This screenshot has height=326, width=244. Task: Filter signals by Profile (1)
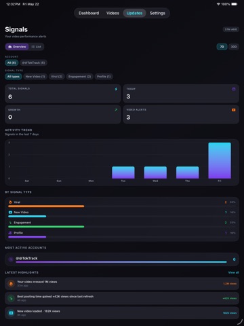coord(104,77)
